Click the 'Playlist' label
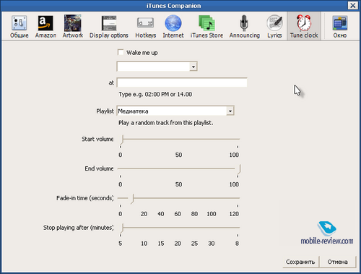Screen dimensions: 361x274 pyautogui.click(x=105, y=111)
